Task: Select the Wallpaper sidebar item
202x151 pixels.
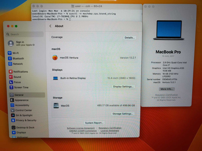Action: tap(22, 137)
